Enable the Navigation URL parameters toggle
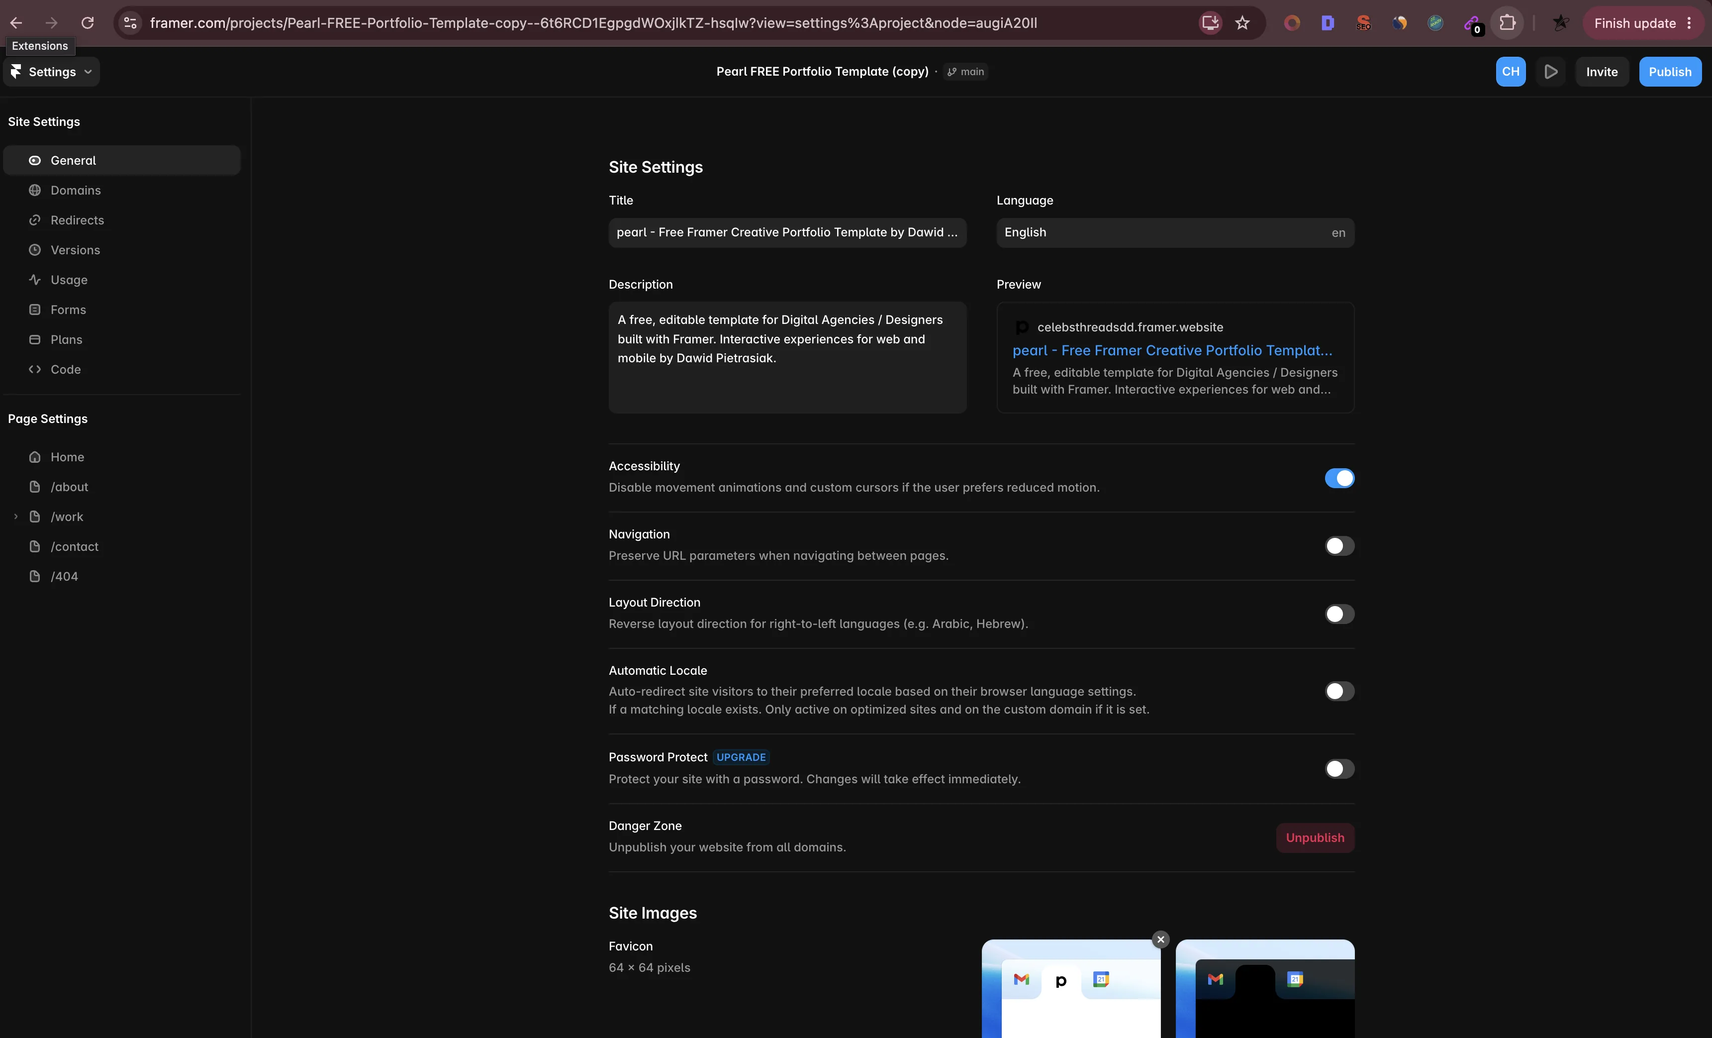This screenshot has width=1712, height=1038. pos(1339,546)
